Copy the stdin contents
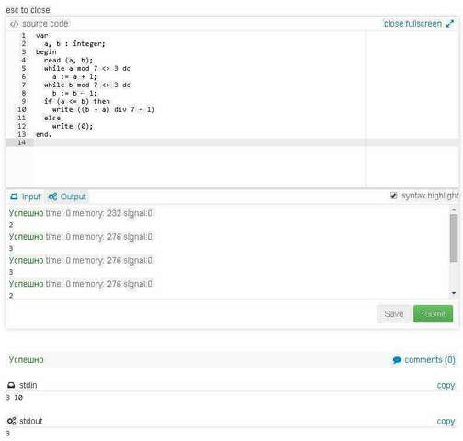The width and height of the screenshot is (463, 441). click(x=446, y=385)
